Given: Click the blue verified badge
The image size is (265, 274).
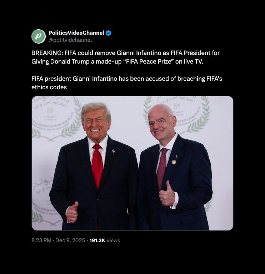Looking at the screenshot, I should (x=109, y=33).
